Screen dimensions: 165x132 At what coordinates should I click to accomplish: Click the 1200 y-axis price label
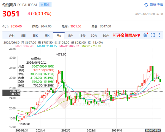(12, 127)
